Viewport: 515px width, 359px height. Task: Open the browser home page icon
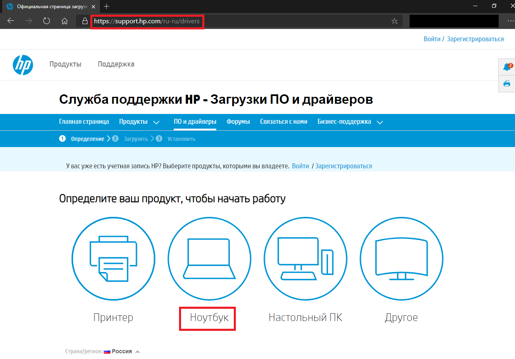[x=65, y=21]
